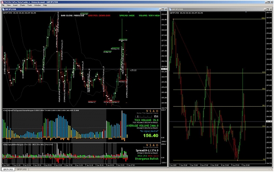The height and width of the screenshot is (172, 274).
Task: Open the View menu
Action: coord(9,5)
